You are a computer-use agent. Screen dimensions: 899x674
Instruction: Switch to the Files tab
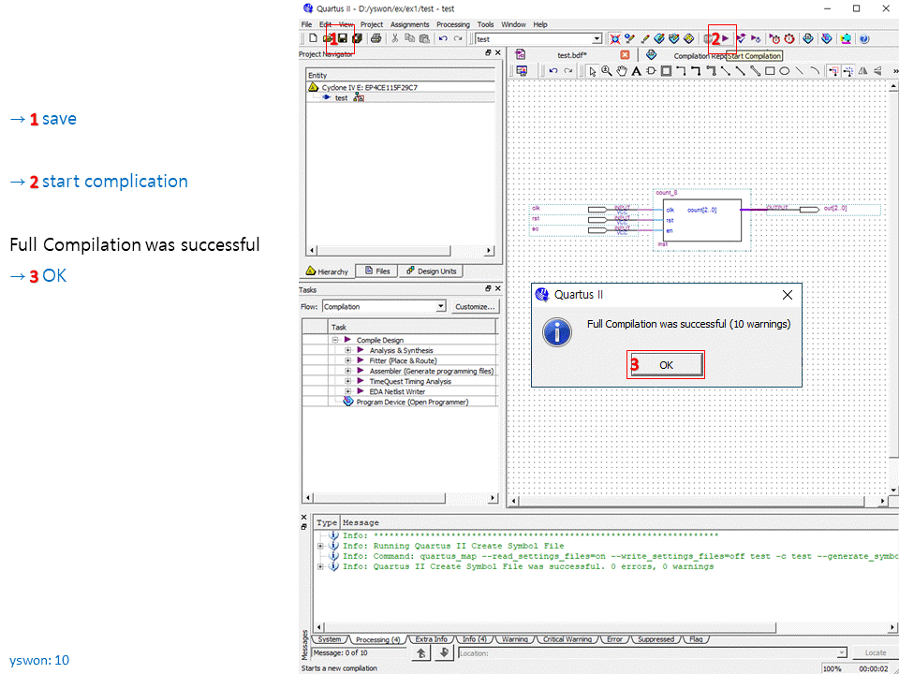pyautogui.click(x=377, y=271)
